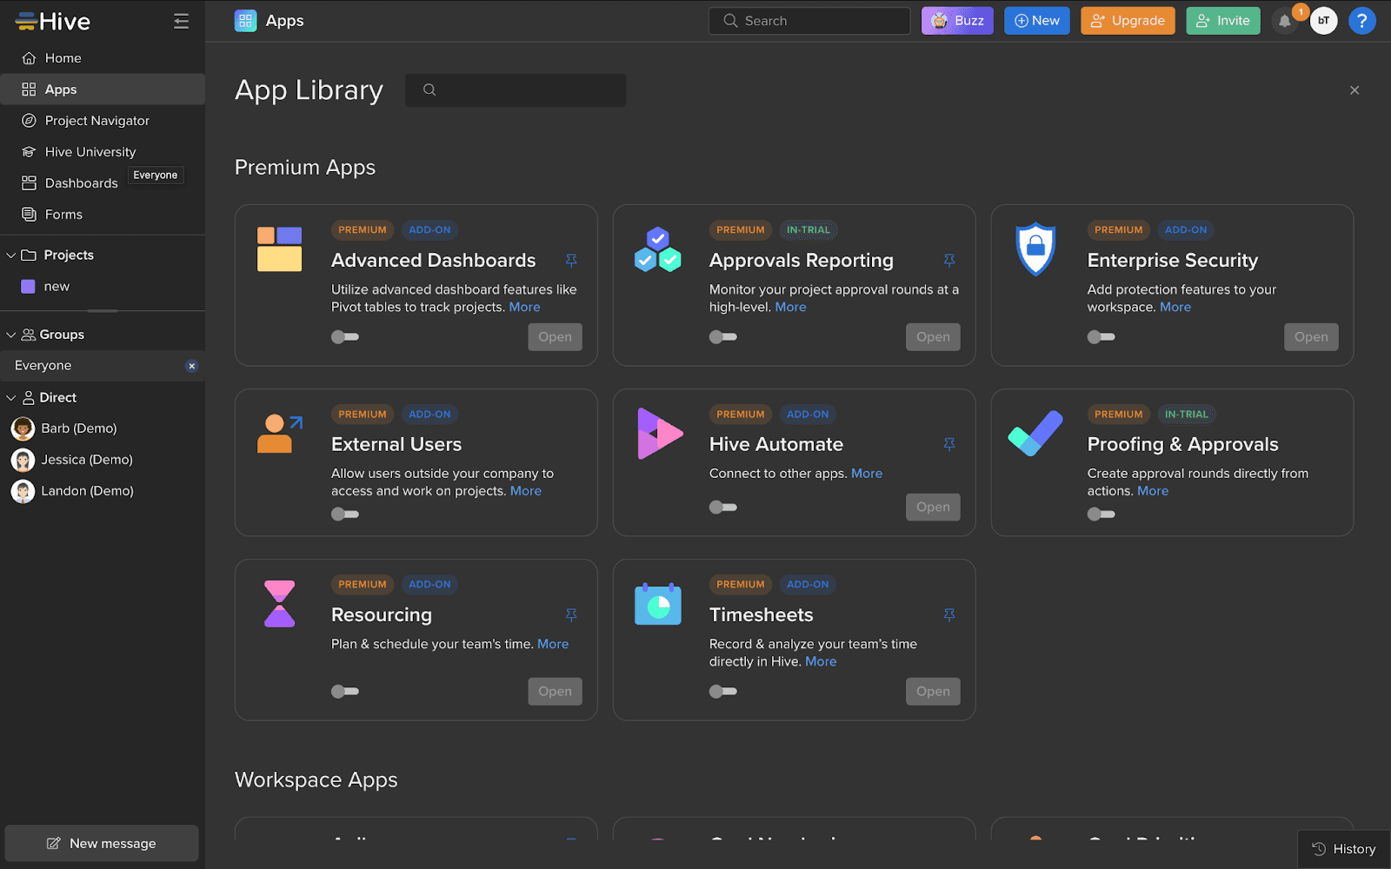
Task: Click the Buzz button
Action: click(x=957, y=21)
